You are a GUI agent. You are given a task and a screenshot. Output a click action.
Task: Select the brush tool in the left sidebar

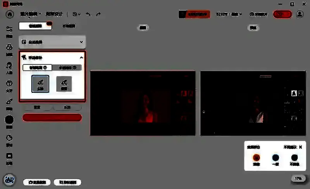click(9, 102)
